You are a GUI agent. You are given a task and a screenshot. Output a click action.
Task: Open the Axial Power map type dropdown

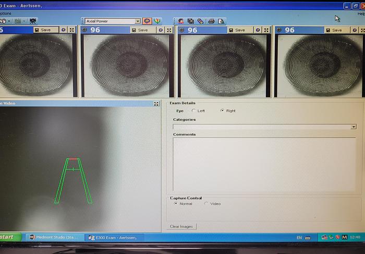click(138, 21)
